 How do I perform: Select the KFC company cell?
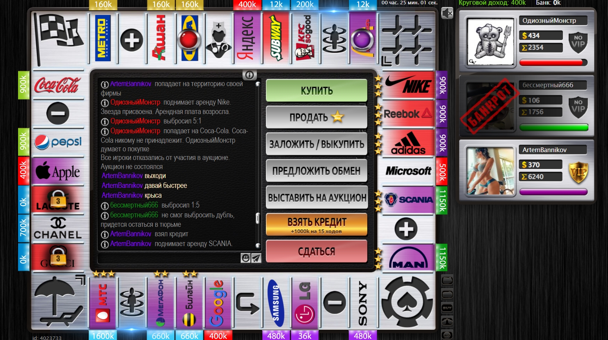point(305,39)
